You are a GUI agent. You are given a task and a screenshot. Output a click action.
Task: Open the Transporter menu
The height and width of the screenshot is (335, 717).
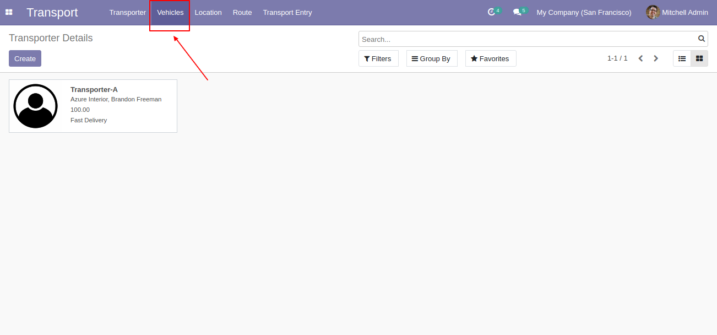pyautogui.click(x=128, y=12)
